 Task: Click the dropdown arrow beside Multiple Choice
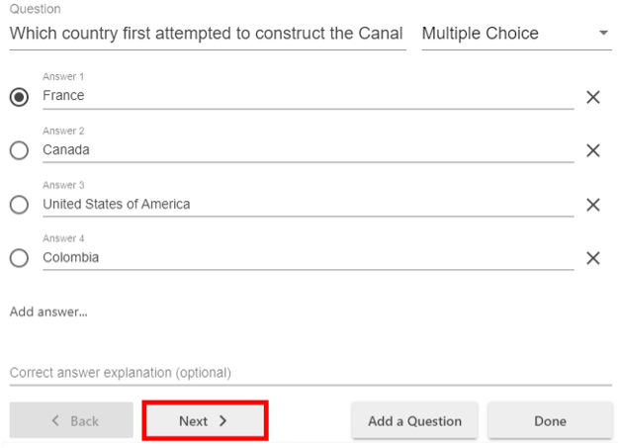(x=603, y=34)
